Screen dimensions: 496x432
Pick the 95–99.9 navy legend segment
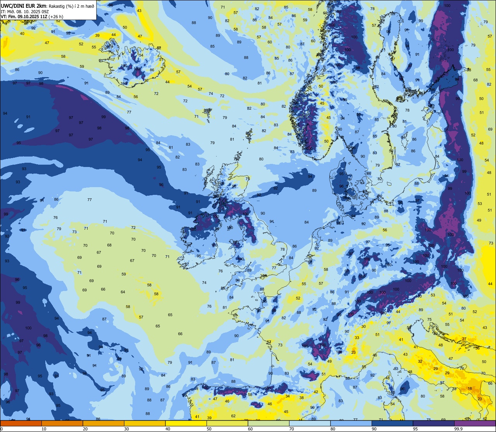click(x=434, y=423)
